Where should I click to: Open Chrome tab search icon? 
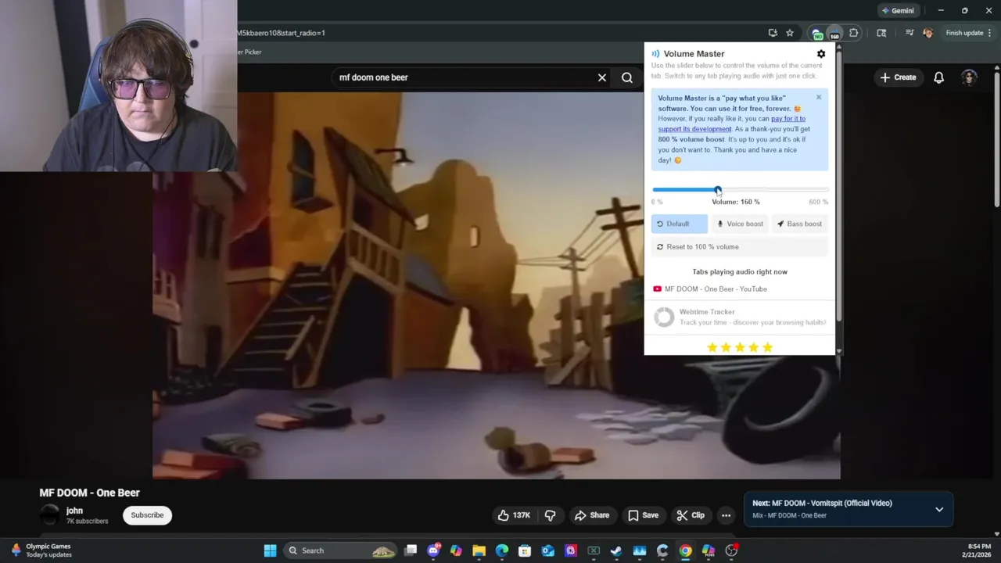click(881, 33)
